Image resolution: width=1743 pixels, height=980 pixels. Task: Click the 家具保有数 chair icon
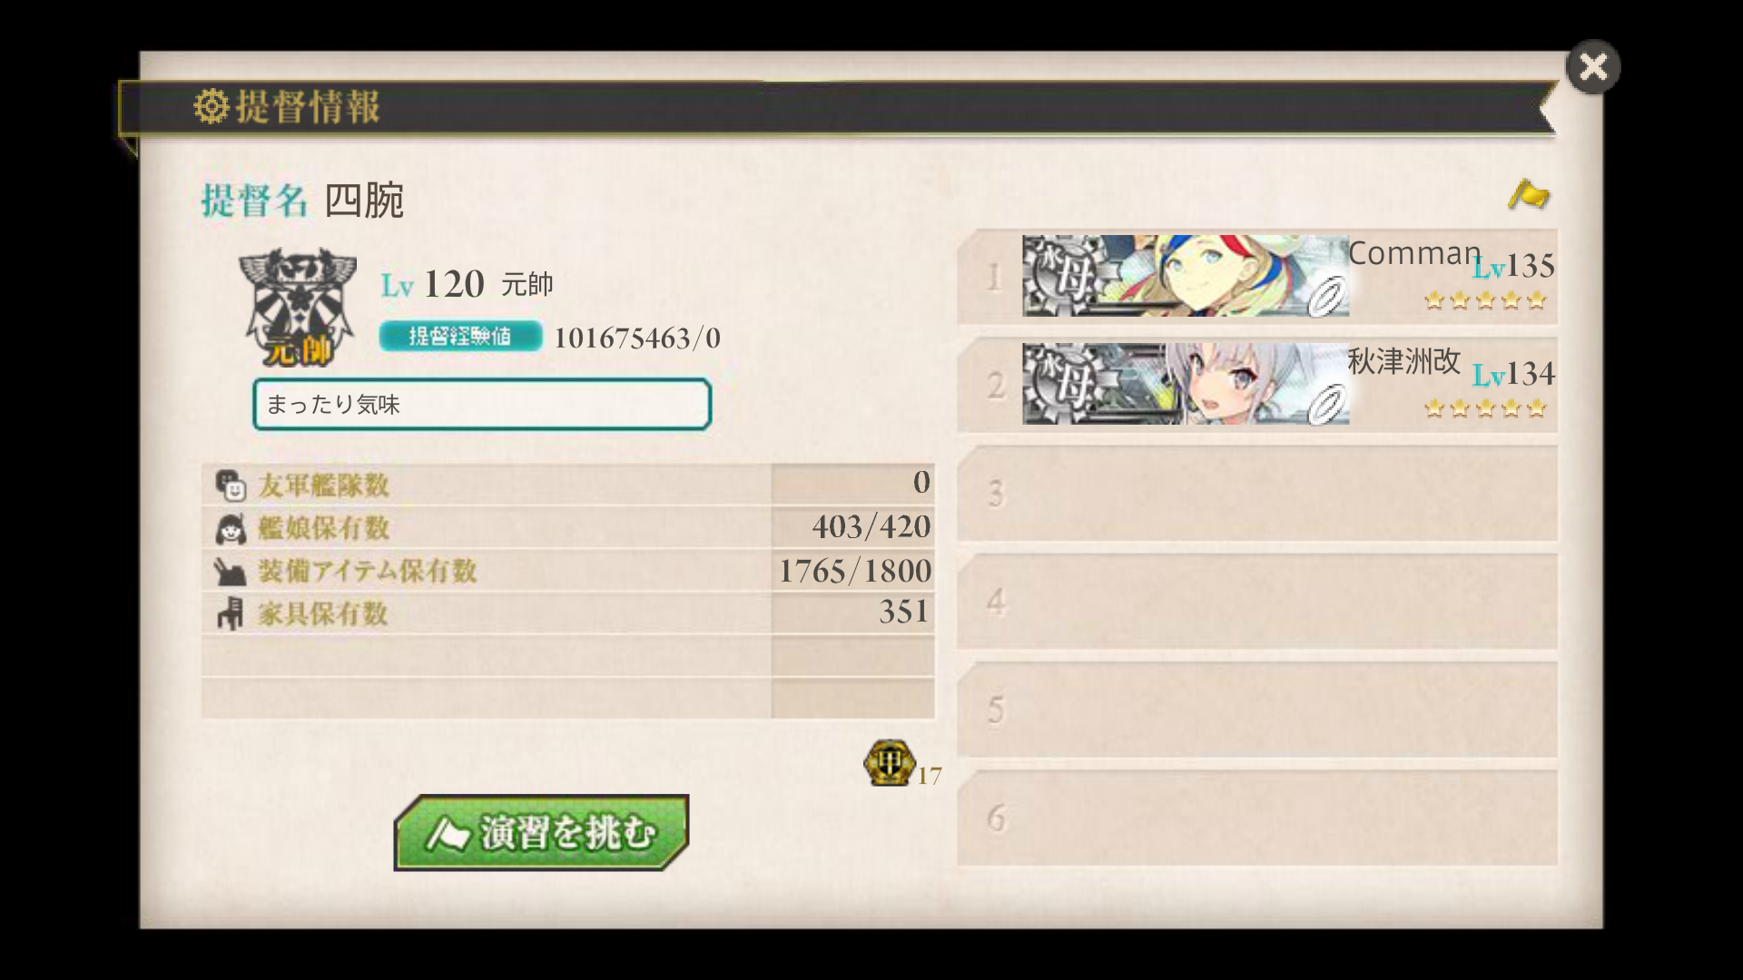click(230, 613)
